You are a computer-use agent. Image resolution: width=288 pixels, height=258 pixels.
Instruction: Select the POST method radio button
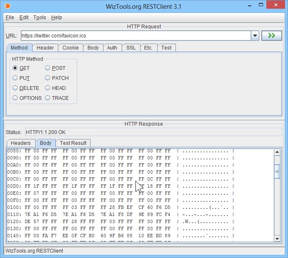[48, 68]
